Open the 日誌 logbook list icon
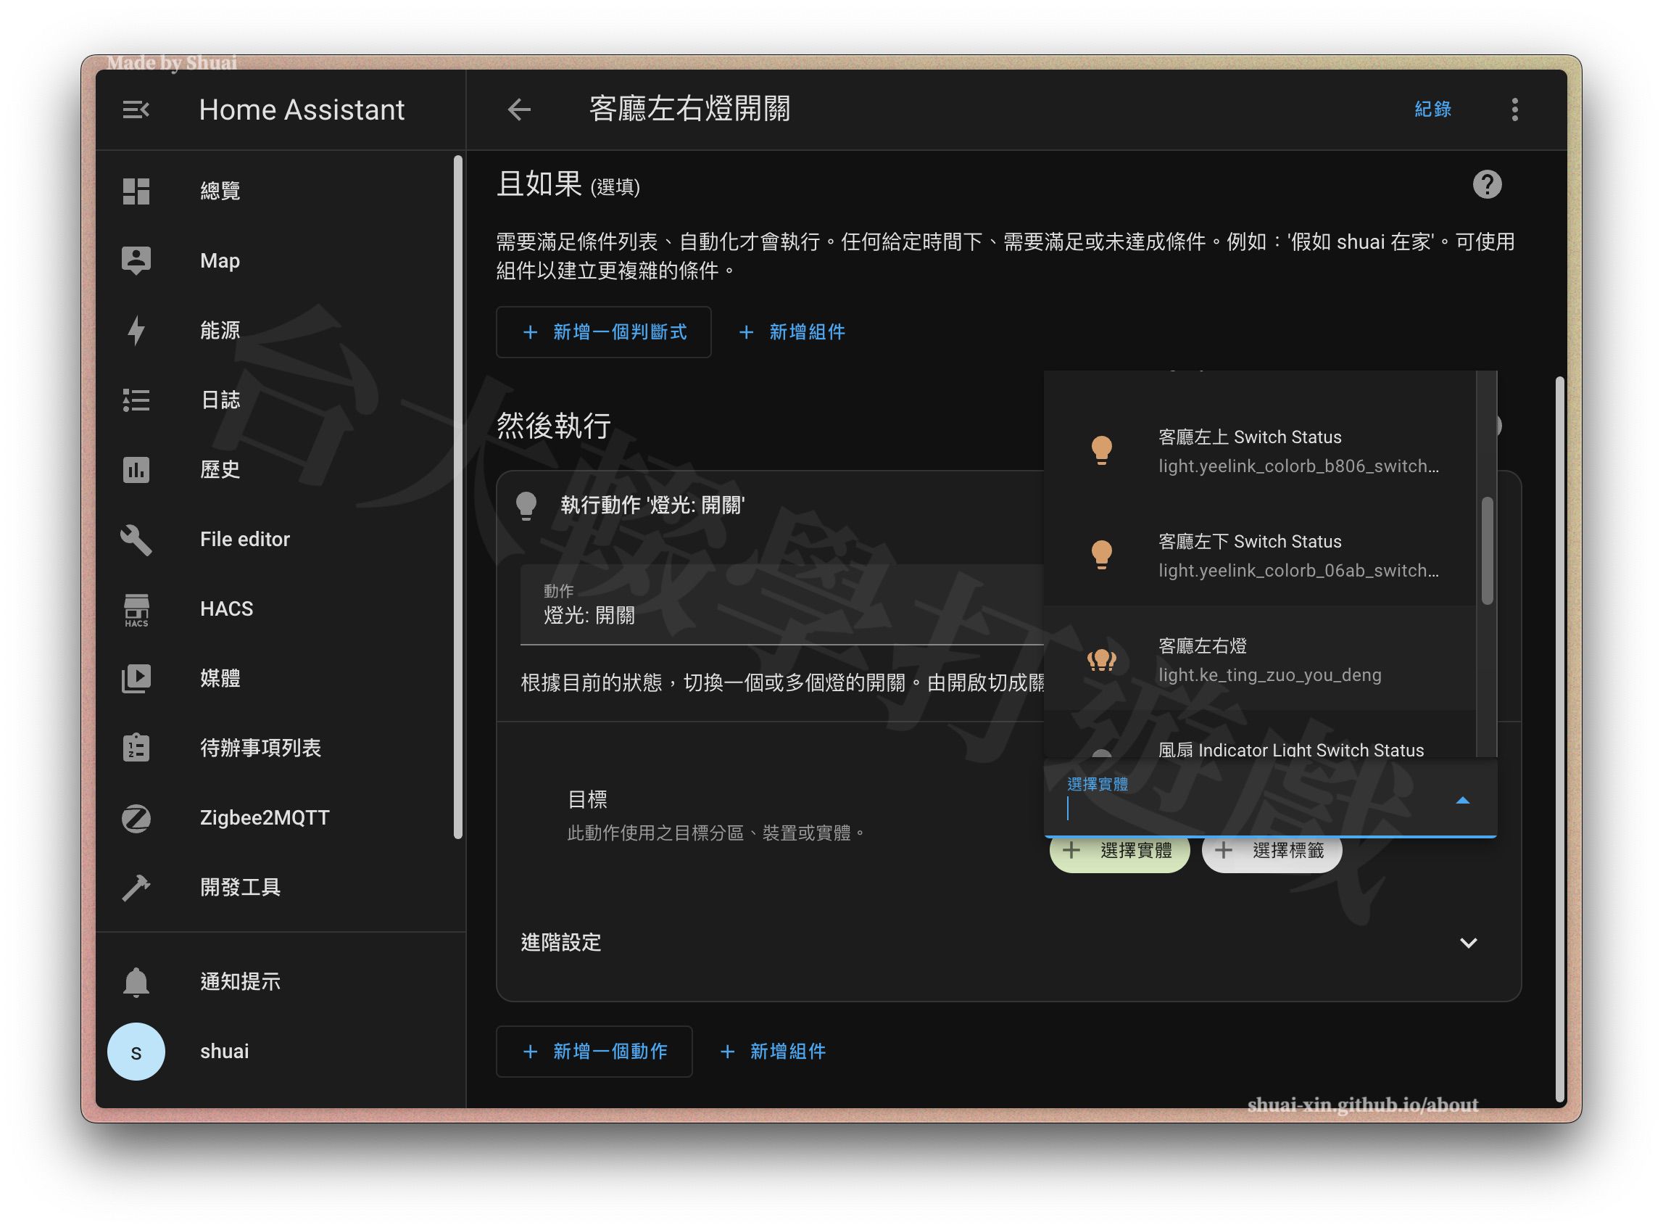 pyautogui.click(x=136, y=400)
